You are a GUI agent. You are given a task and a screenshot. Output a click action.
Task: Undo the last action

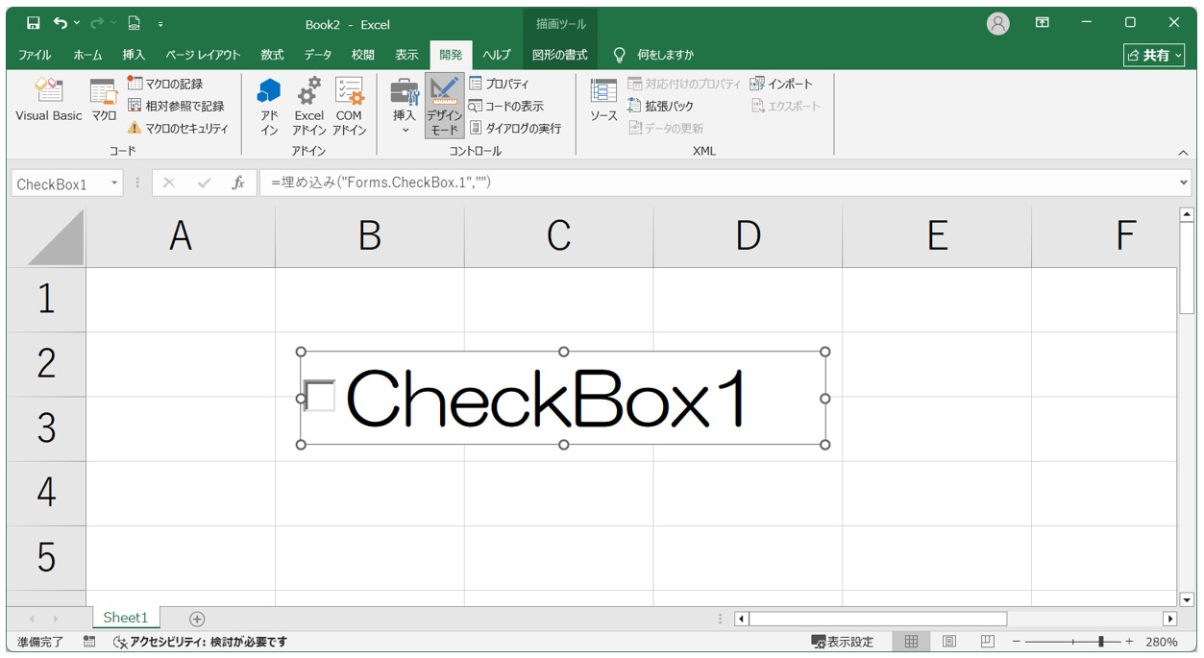pos(61,23)
